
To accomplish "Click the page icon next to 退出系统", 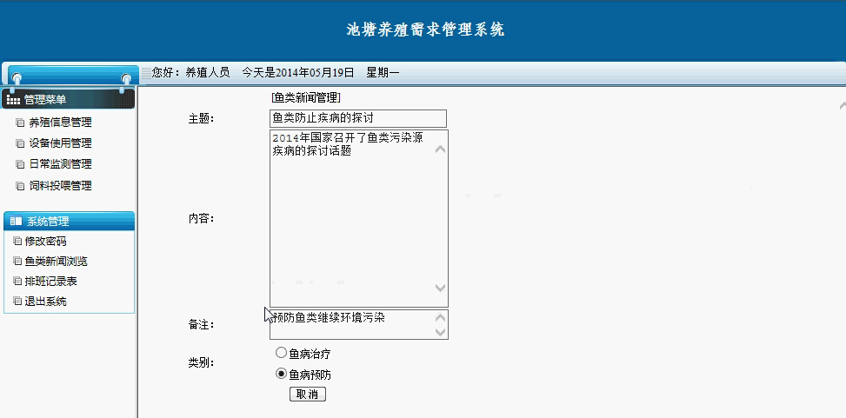I will [17, 301].
